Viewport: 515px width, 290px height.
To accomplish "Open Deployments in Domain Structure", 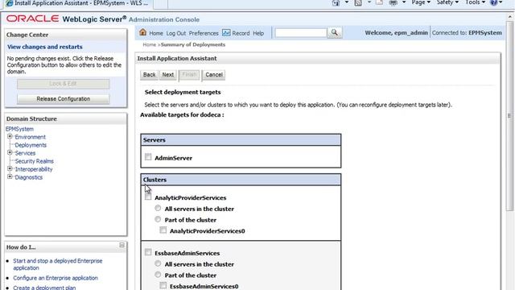I will (x=31, y=145).
